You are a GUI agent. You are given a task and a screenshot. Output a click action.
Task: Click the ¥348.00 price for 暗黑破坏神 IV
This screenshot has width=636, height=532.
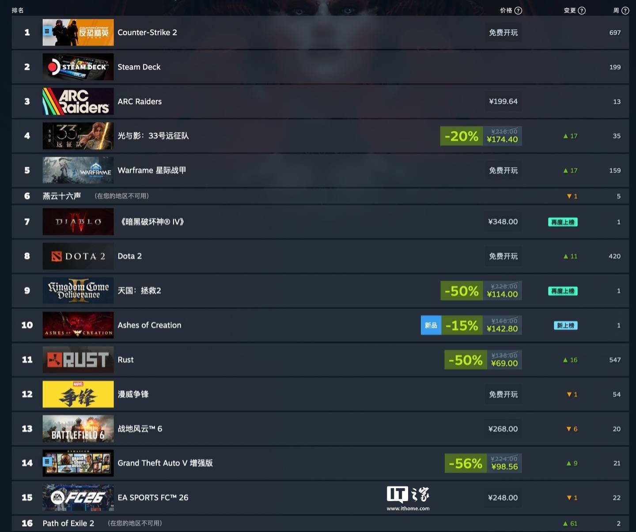[x=503, y=222]
